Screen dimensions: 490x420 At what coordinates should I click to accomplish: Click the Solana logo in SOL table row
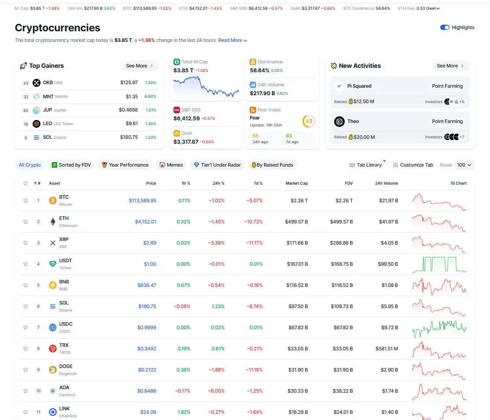pos(53,306)
